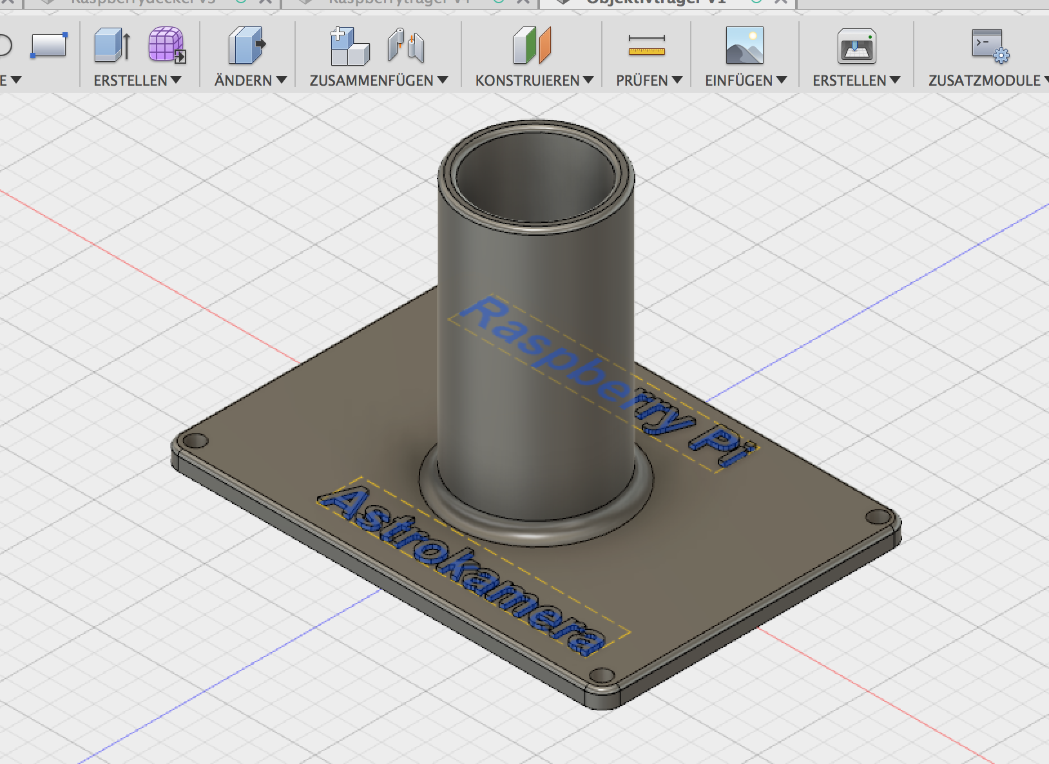Open the ZUSATZMODULE dropdown menu
The width and height of the screenshot is (1049, 764).
point(988,81)
